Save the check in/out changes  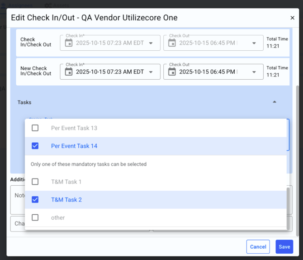(284, 247)
